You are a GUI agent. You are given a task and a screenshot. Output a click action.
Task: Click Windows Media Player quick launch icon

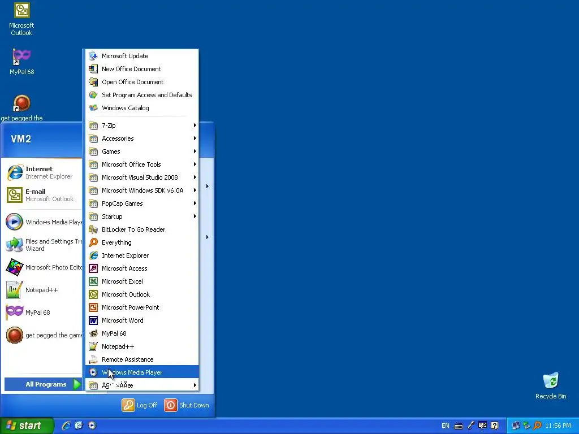tap(92, 426)
